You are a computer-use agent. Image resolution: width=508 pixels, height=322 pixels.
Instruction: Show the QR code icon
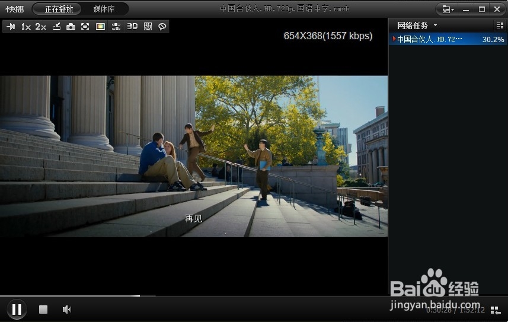click(x=148, y=27)
